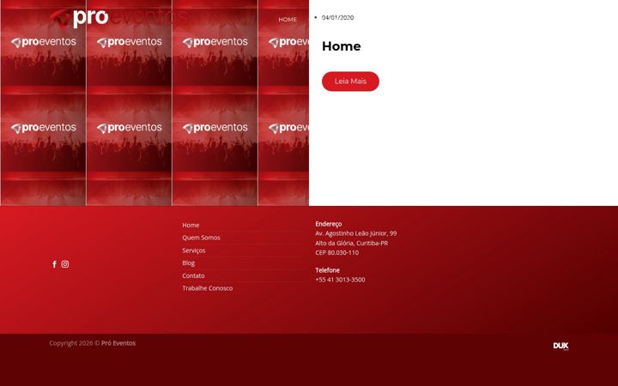This screenshot has height=386, width=618.
Task: Click the tiled proeventos crowd image
Action: (154, 103)
